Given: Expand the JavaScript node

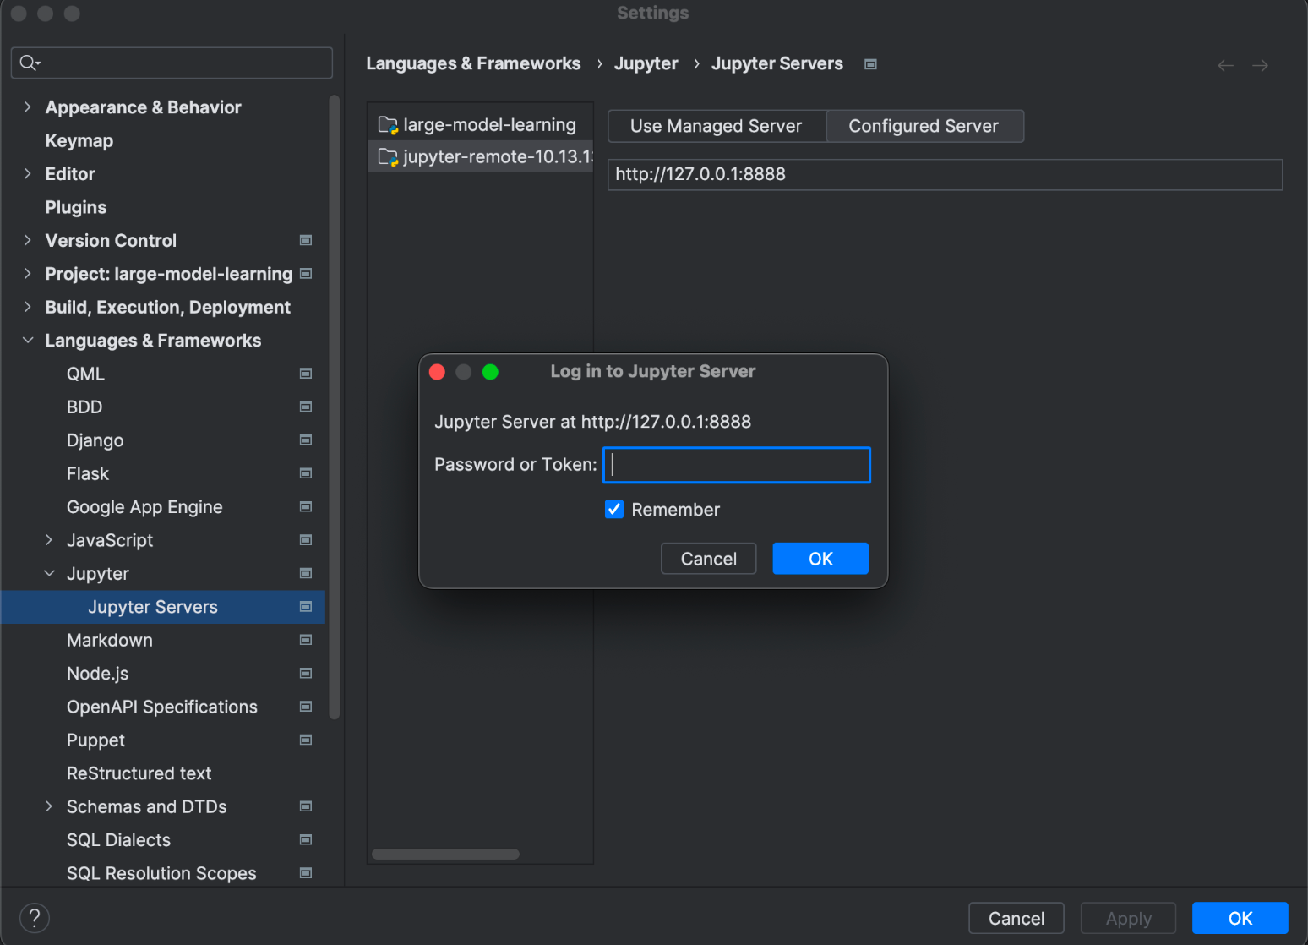Looking at the screenshot, I should click(49, 540).
